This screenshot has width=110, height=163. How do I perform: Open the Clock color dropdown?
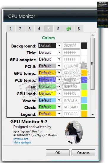[50, 107]
